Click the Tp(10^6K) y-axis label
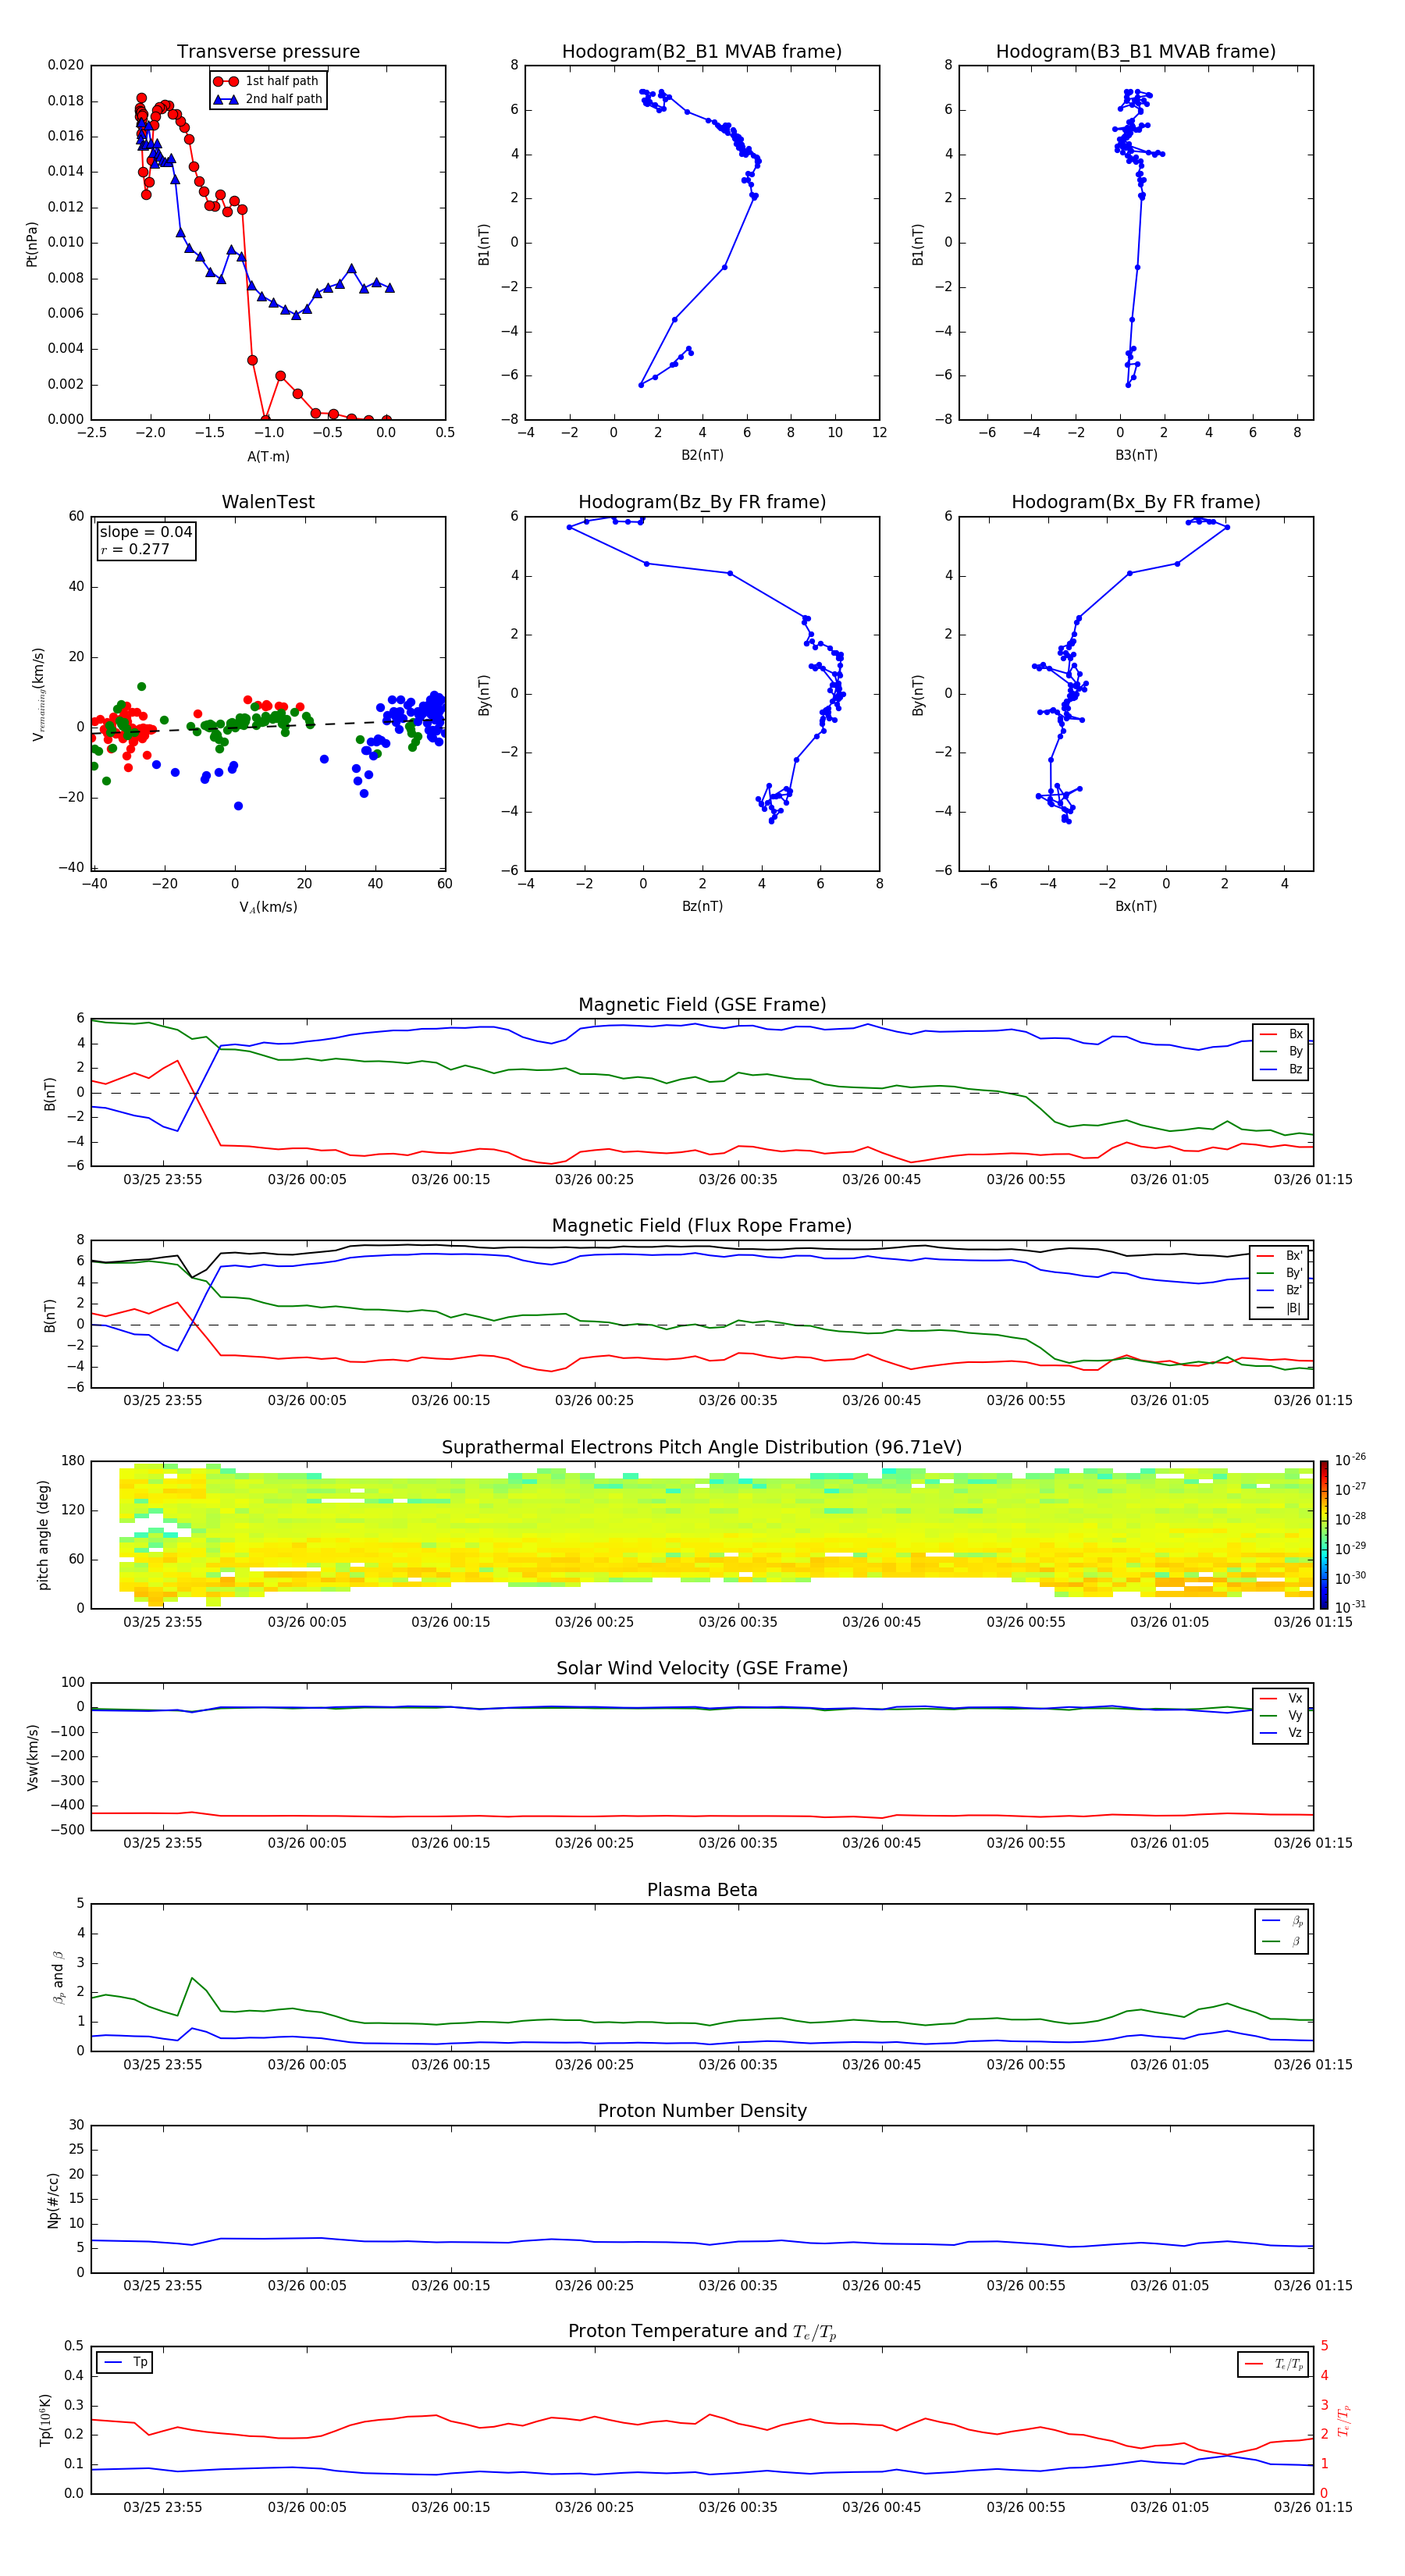The width and height of the screenshot is (1405, 2576). pyautogui.click(x=45, y=2420)
